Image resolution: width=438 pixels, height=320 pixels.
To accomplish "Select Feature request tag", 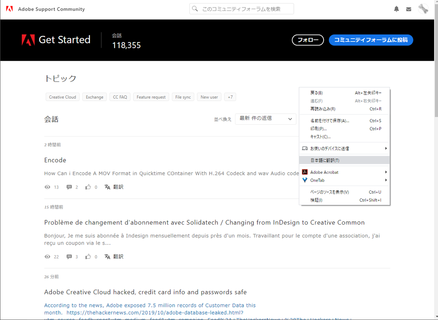I will (151, 97).
